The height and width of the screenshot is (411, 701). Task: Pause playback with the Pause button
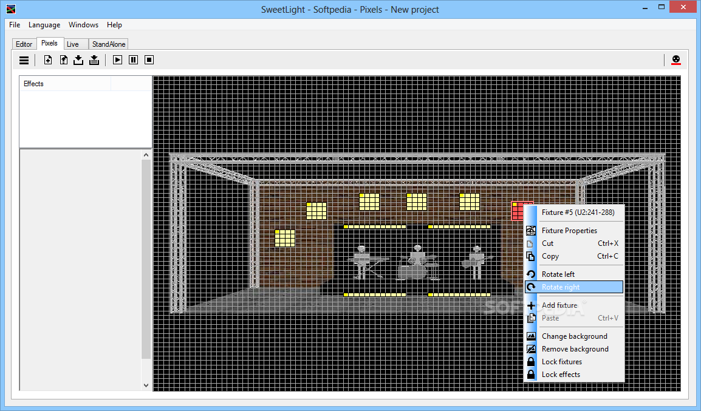point(133,60)
